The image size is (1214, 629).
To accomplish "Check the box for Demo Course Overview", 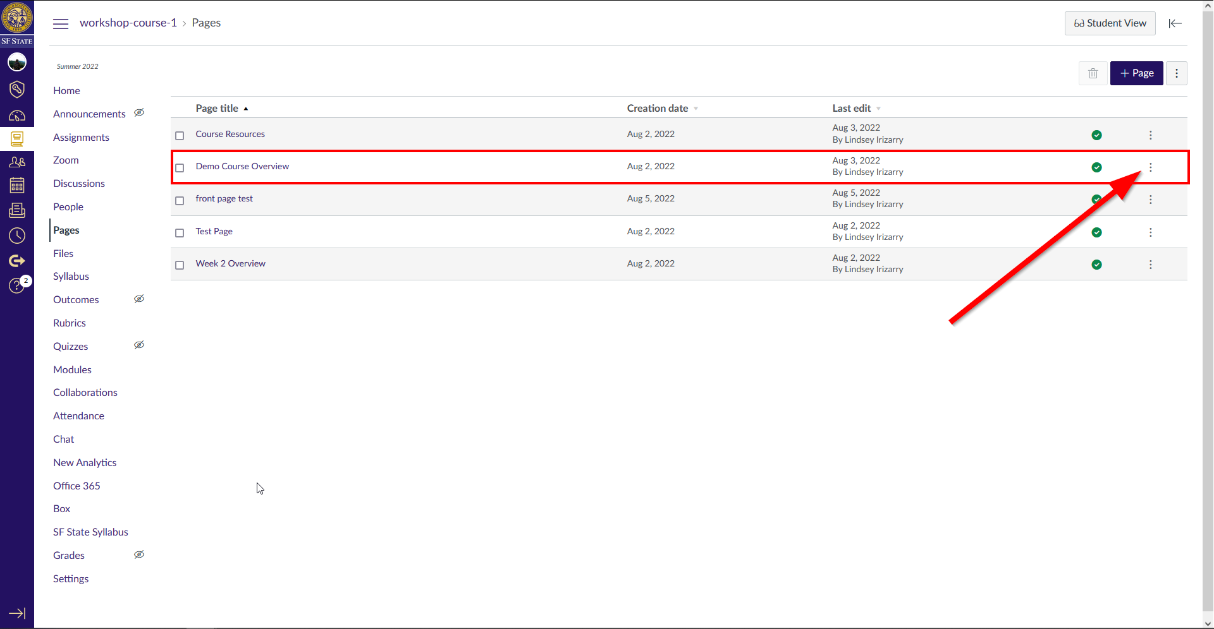I will [180, 168].
